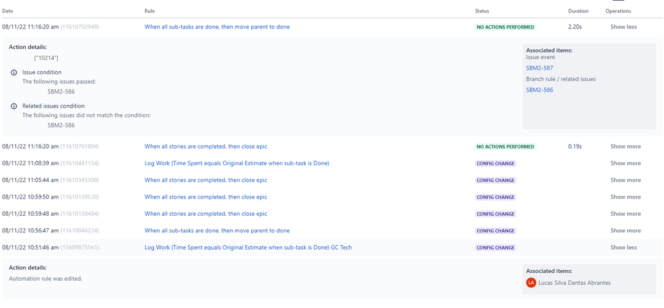664x308 pixels.
Task: Click the date 08/11/22 10:56:47 am
Action: click(30, 230)
